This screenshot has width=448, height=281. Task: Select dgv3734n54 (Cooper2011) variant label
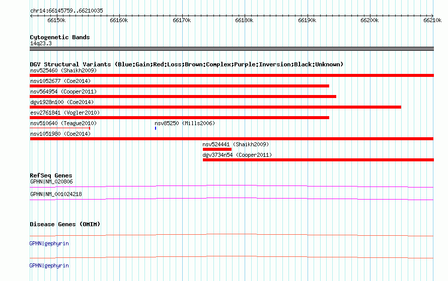[237, 155]
